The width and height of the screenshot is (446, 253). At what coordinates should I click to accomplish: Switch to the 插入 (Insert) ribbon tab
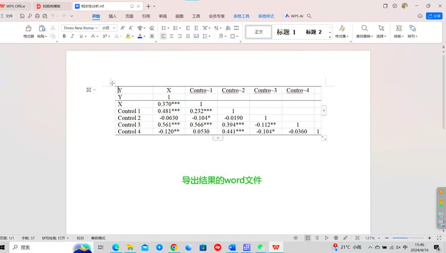(x=113, y=16)
